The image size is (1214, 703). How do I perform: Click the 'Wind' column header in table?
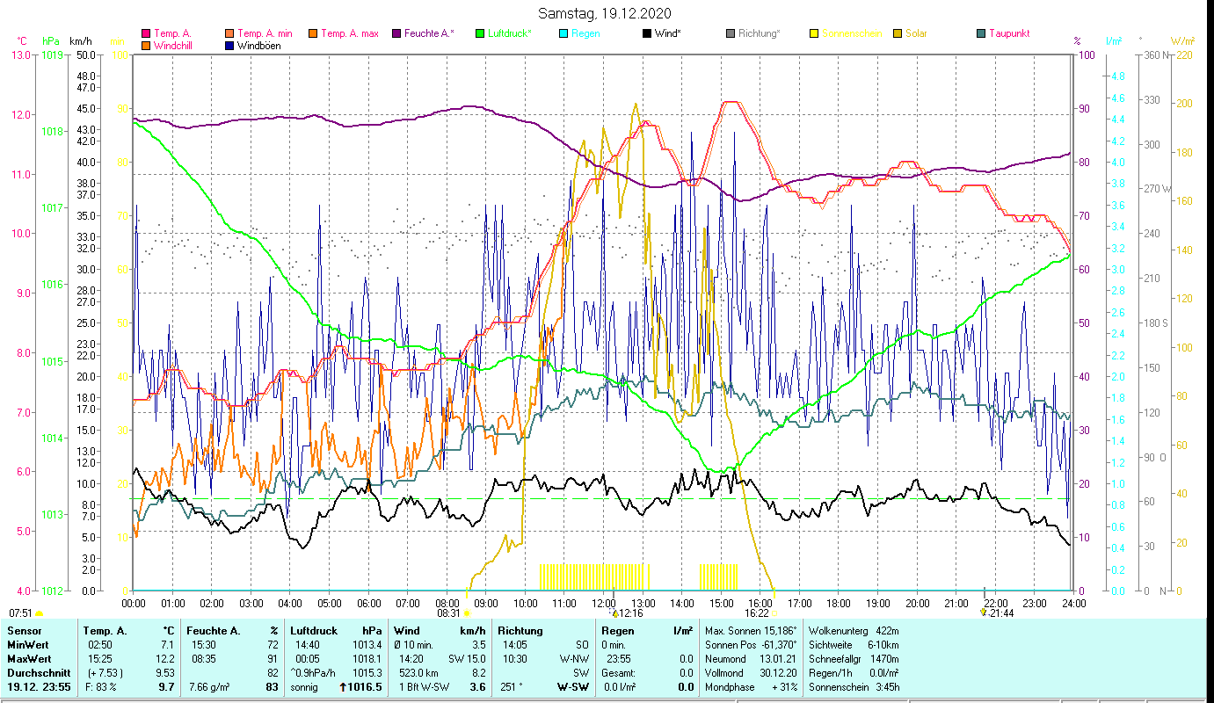tap(406, 631)
